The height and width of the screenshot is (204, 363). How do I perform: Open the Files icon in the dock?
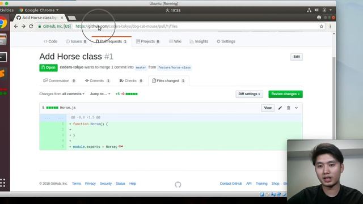click(x=3, y=39)
